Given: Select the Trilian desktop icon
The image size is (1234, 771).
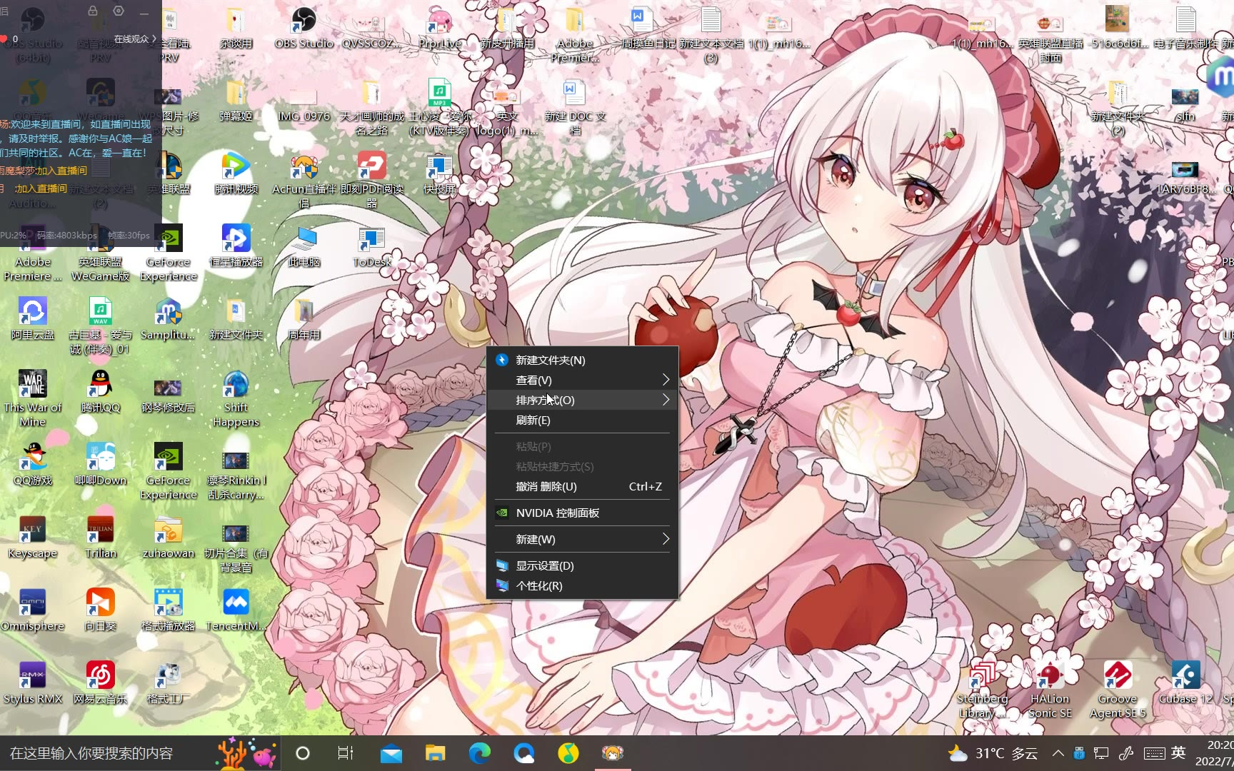Looking at the screenshot, I should 101,538.
